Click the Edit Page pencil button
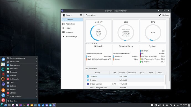This screenshot has width=191, height=107. click(x=164, y=15)
